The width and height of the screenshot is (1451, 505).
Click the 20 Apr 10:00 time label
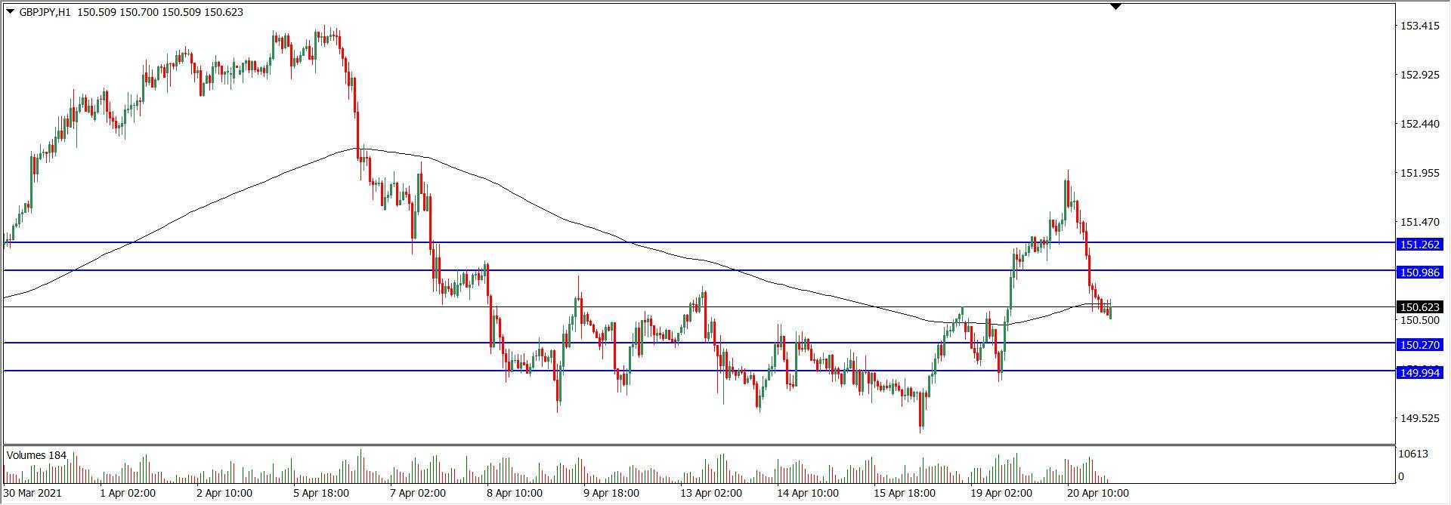(x=1097, y=493)
